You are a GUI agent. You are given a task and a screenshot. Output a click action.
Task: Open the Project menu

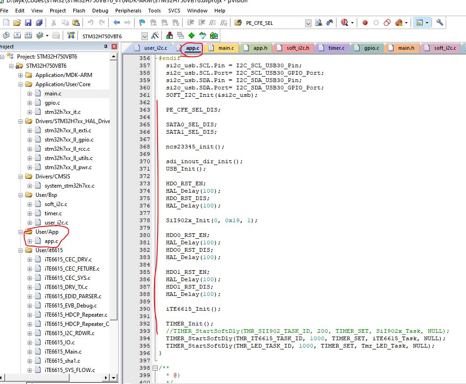tap(58, 11)
